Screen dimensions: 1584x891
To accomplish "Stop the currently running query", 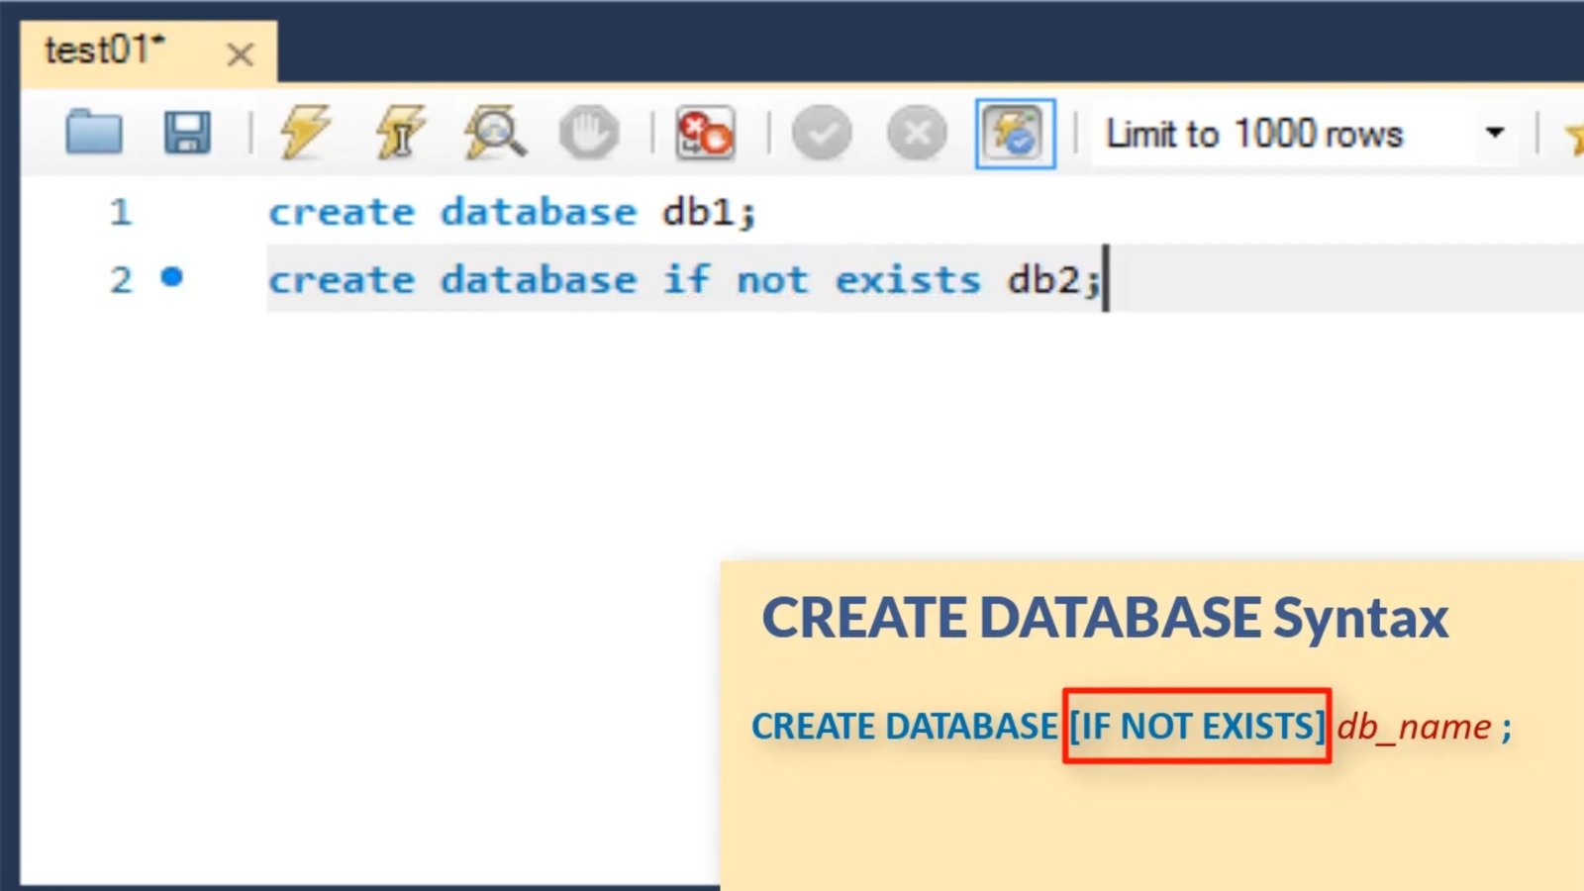I will tap(589, 133).
